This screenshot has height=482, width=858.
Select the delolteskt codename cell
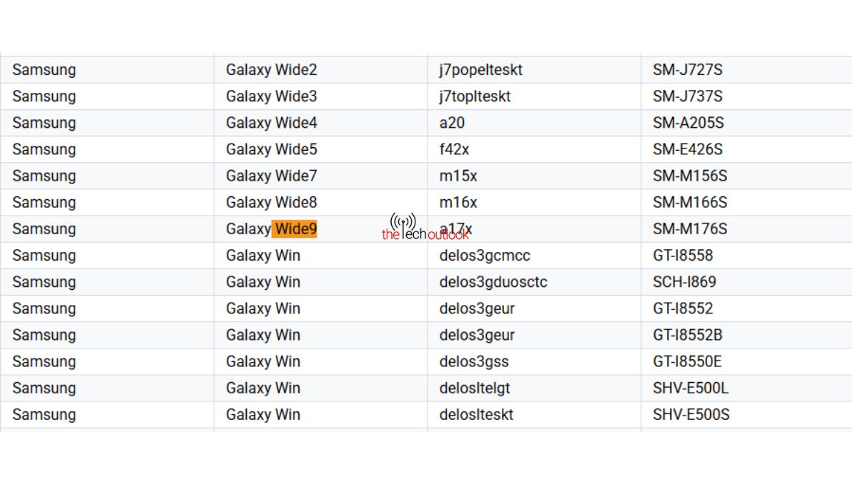pyautogui.click(x=534, y=414)
